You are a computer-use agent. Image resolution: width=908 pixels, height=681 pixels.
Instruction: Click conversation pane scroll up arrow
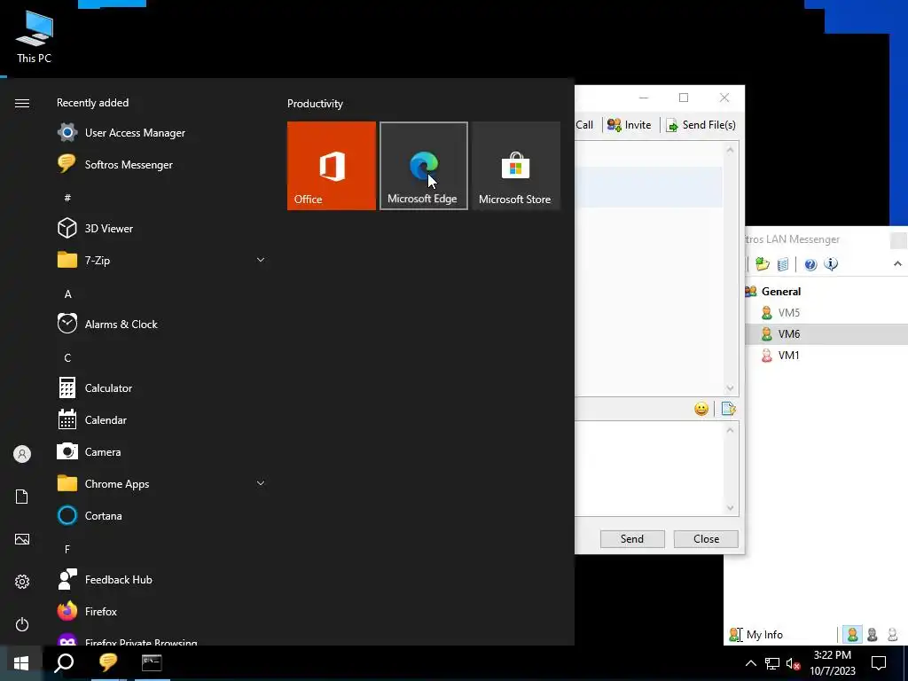[x=731, y=149]
